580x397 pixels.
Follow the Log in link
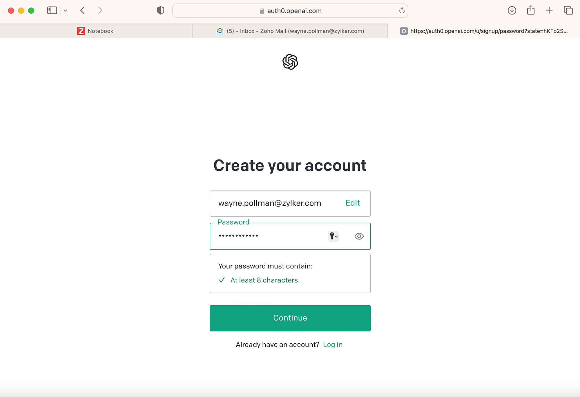point(333,345)
